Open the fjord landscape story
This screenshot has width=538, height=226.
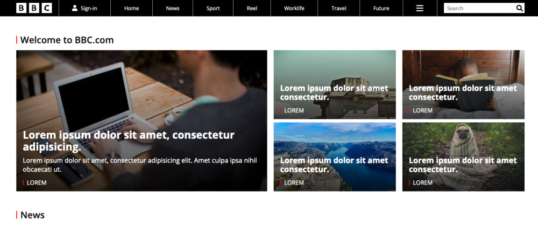click(335, 165)
